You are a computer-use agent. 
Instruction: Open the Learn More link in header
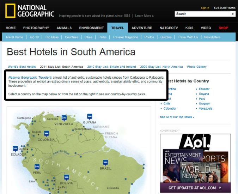tap(144, 16)
